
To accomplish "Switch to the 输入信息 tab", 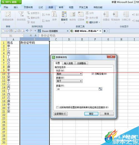I will pos(68,63).
